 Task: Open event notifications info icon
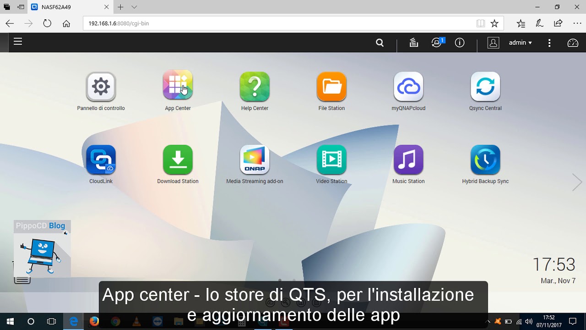[460, 43]
